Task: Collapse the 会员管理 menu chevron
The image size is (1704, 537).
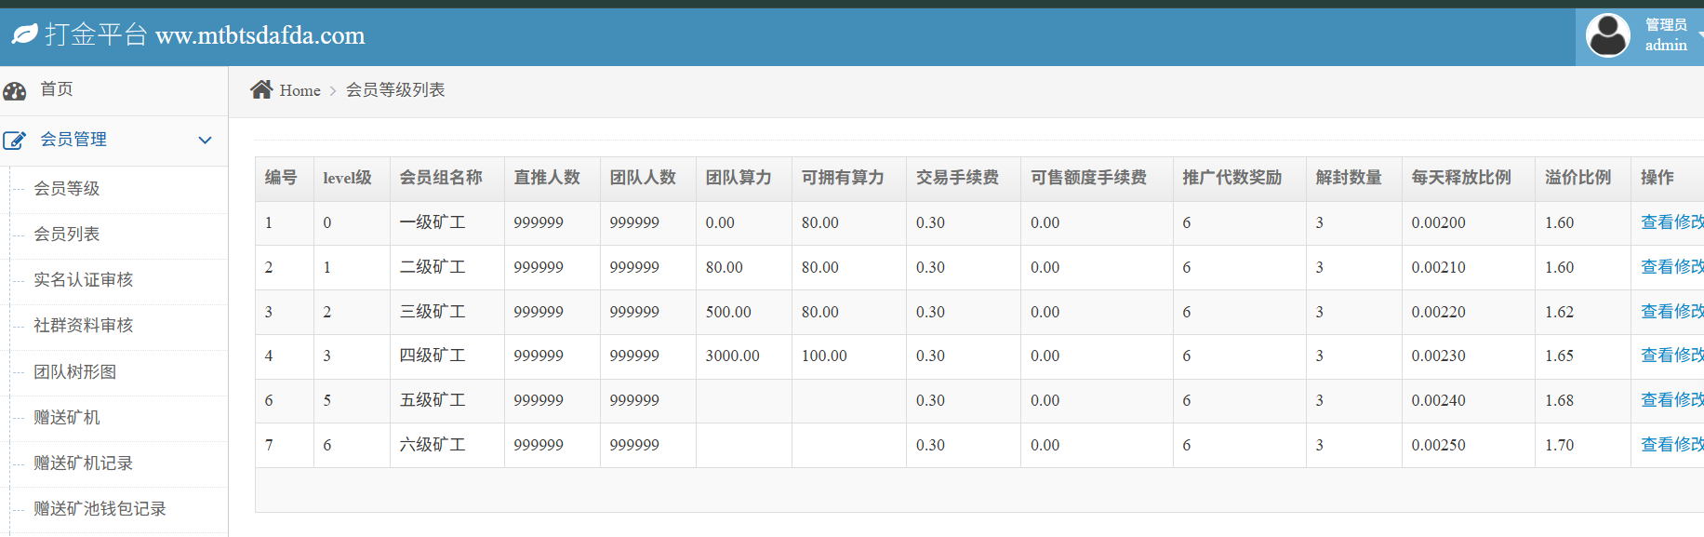Action: [x=205, y=141]
